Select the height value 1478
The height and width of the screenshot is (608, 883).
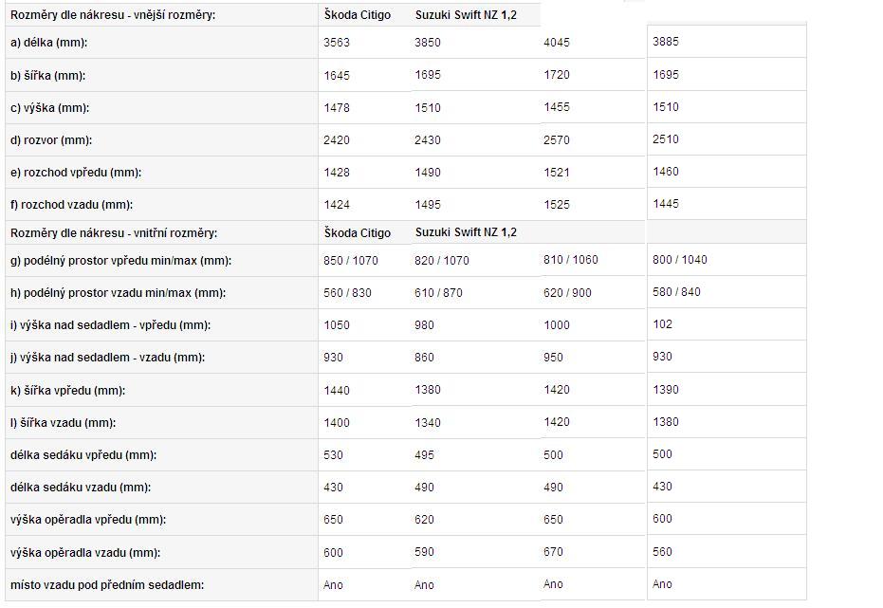point(337,108)
